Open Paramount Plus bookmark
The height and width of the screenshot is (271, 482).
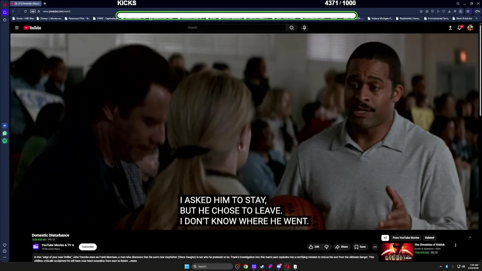77,18
